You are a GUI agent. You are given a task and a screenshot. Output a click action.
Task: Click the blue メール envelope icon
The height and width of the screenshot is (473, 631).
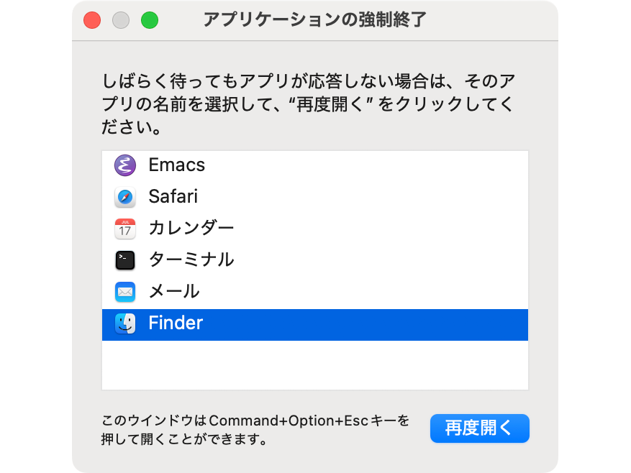coord(124,292)
